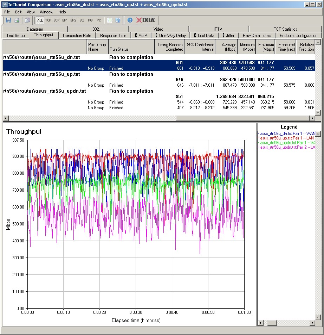Switch to the Test Setup tab
Screen dimensions: 324x335
(x=15, y=36)
